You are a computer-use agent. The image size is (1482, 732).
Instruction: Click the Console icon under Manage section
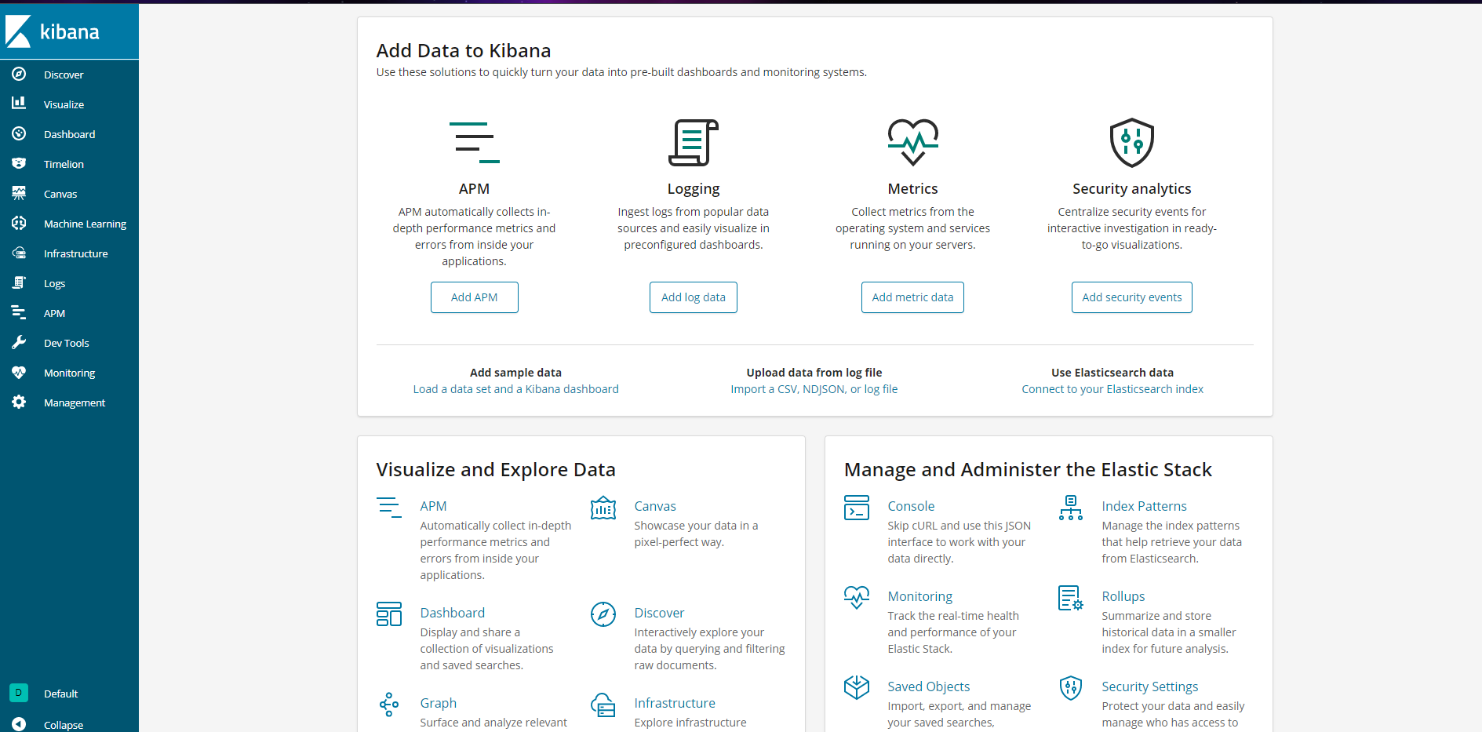click(x=856, y=508)
